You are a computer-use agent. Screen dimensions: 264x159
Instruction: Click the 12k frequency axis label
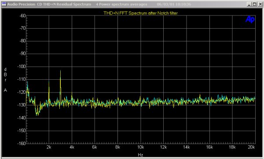(x=164, y=147)
